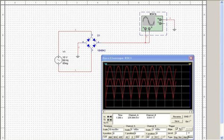Select rising edge trigger button
224x140 pixels.
[177, 129]
